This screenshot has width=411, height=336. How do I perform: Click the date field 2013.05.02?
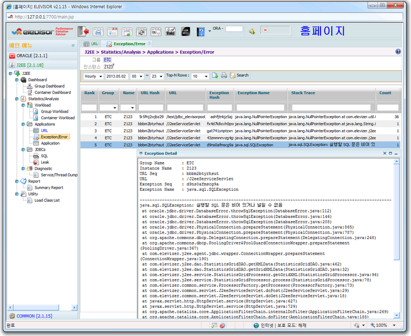[117, 76]
